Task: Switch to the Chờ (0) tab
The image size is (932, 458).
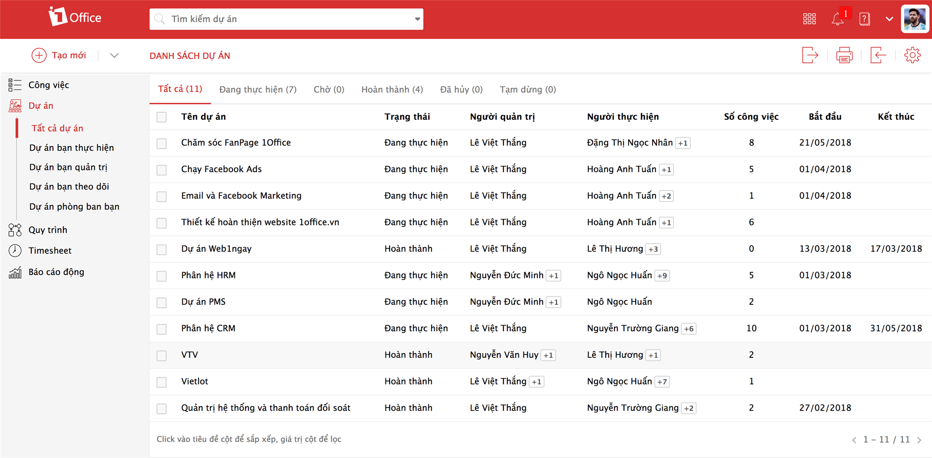Action: pos(329,90)
